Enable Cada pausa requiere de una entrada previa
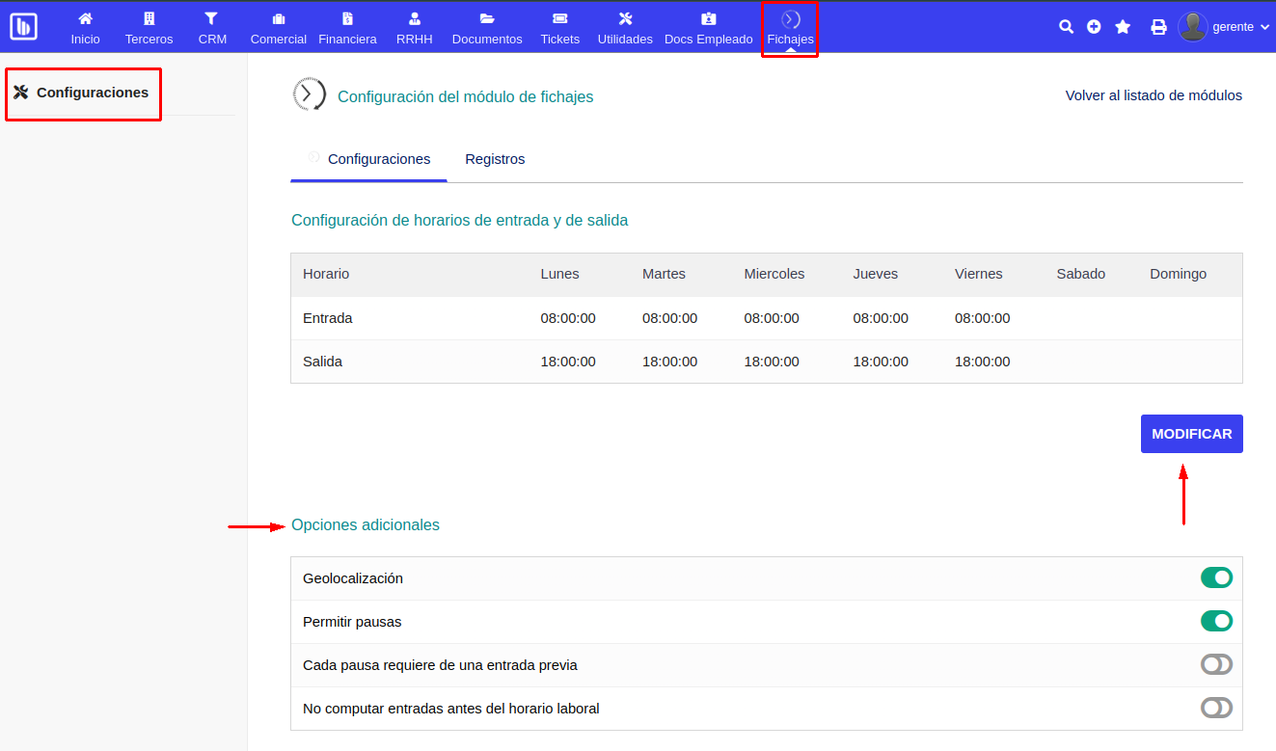The width and height of the screenshot is (1276, 751). [1216, 664]
